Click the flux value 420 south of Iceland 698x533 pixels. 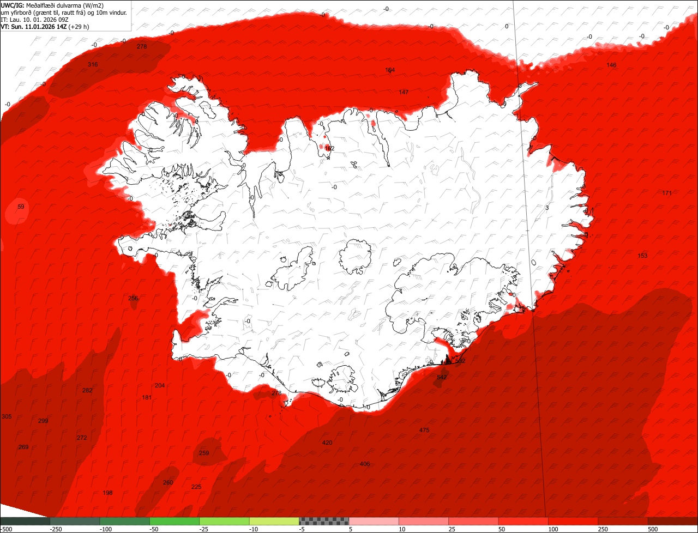(x=327, y=443)
